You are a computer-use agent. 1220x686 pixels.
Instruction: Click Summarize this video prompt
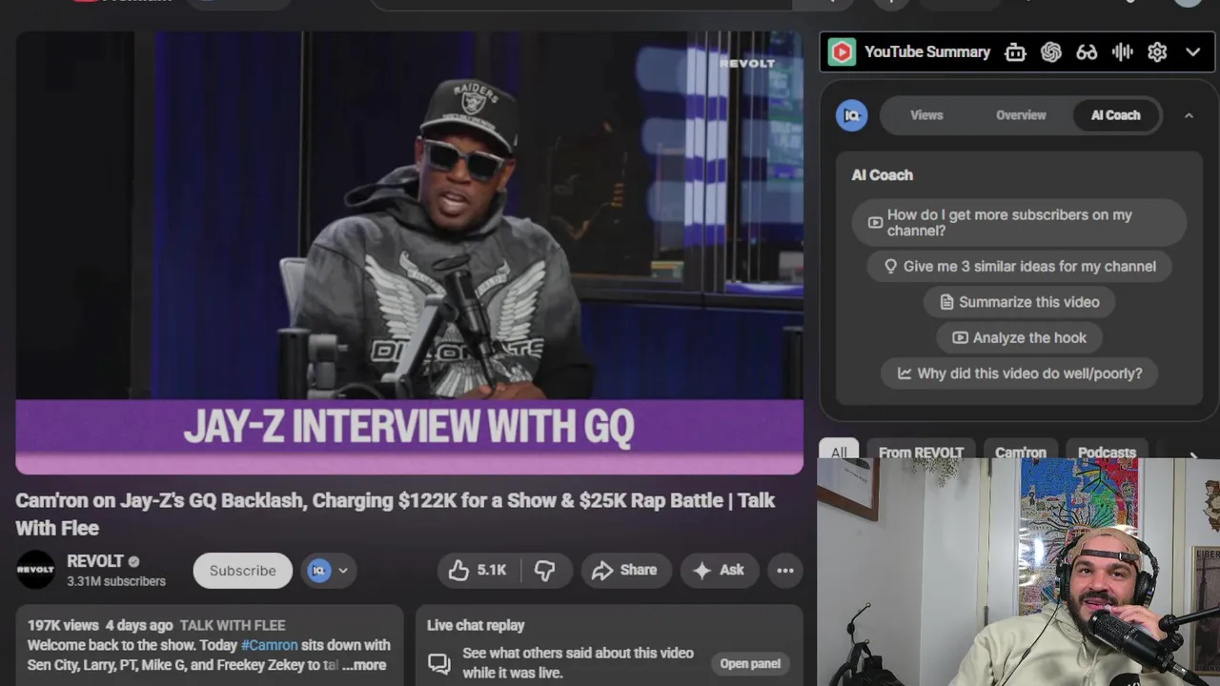point(1020,302)
